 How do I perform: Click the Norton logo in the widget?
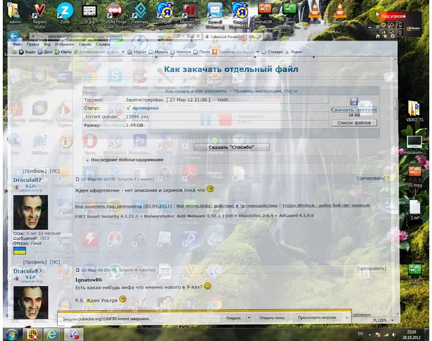413,28
